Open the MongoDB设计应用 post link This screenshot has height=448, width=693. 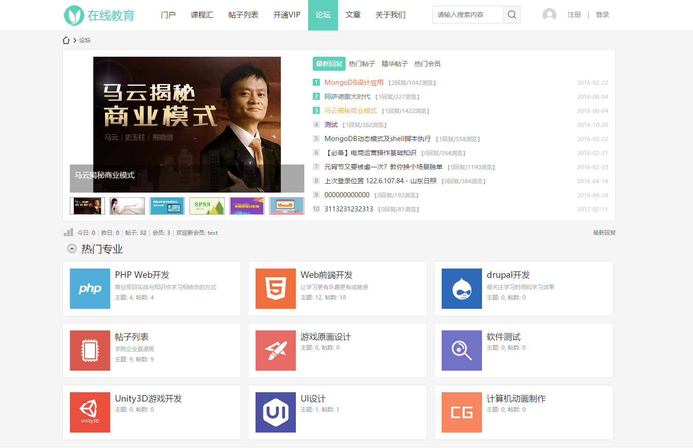[354, 82]
